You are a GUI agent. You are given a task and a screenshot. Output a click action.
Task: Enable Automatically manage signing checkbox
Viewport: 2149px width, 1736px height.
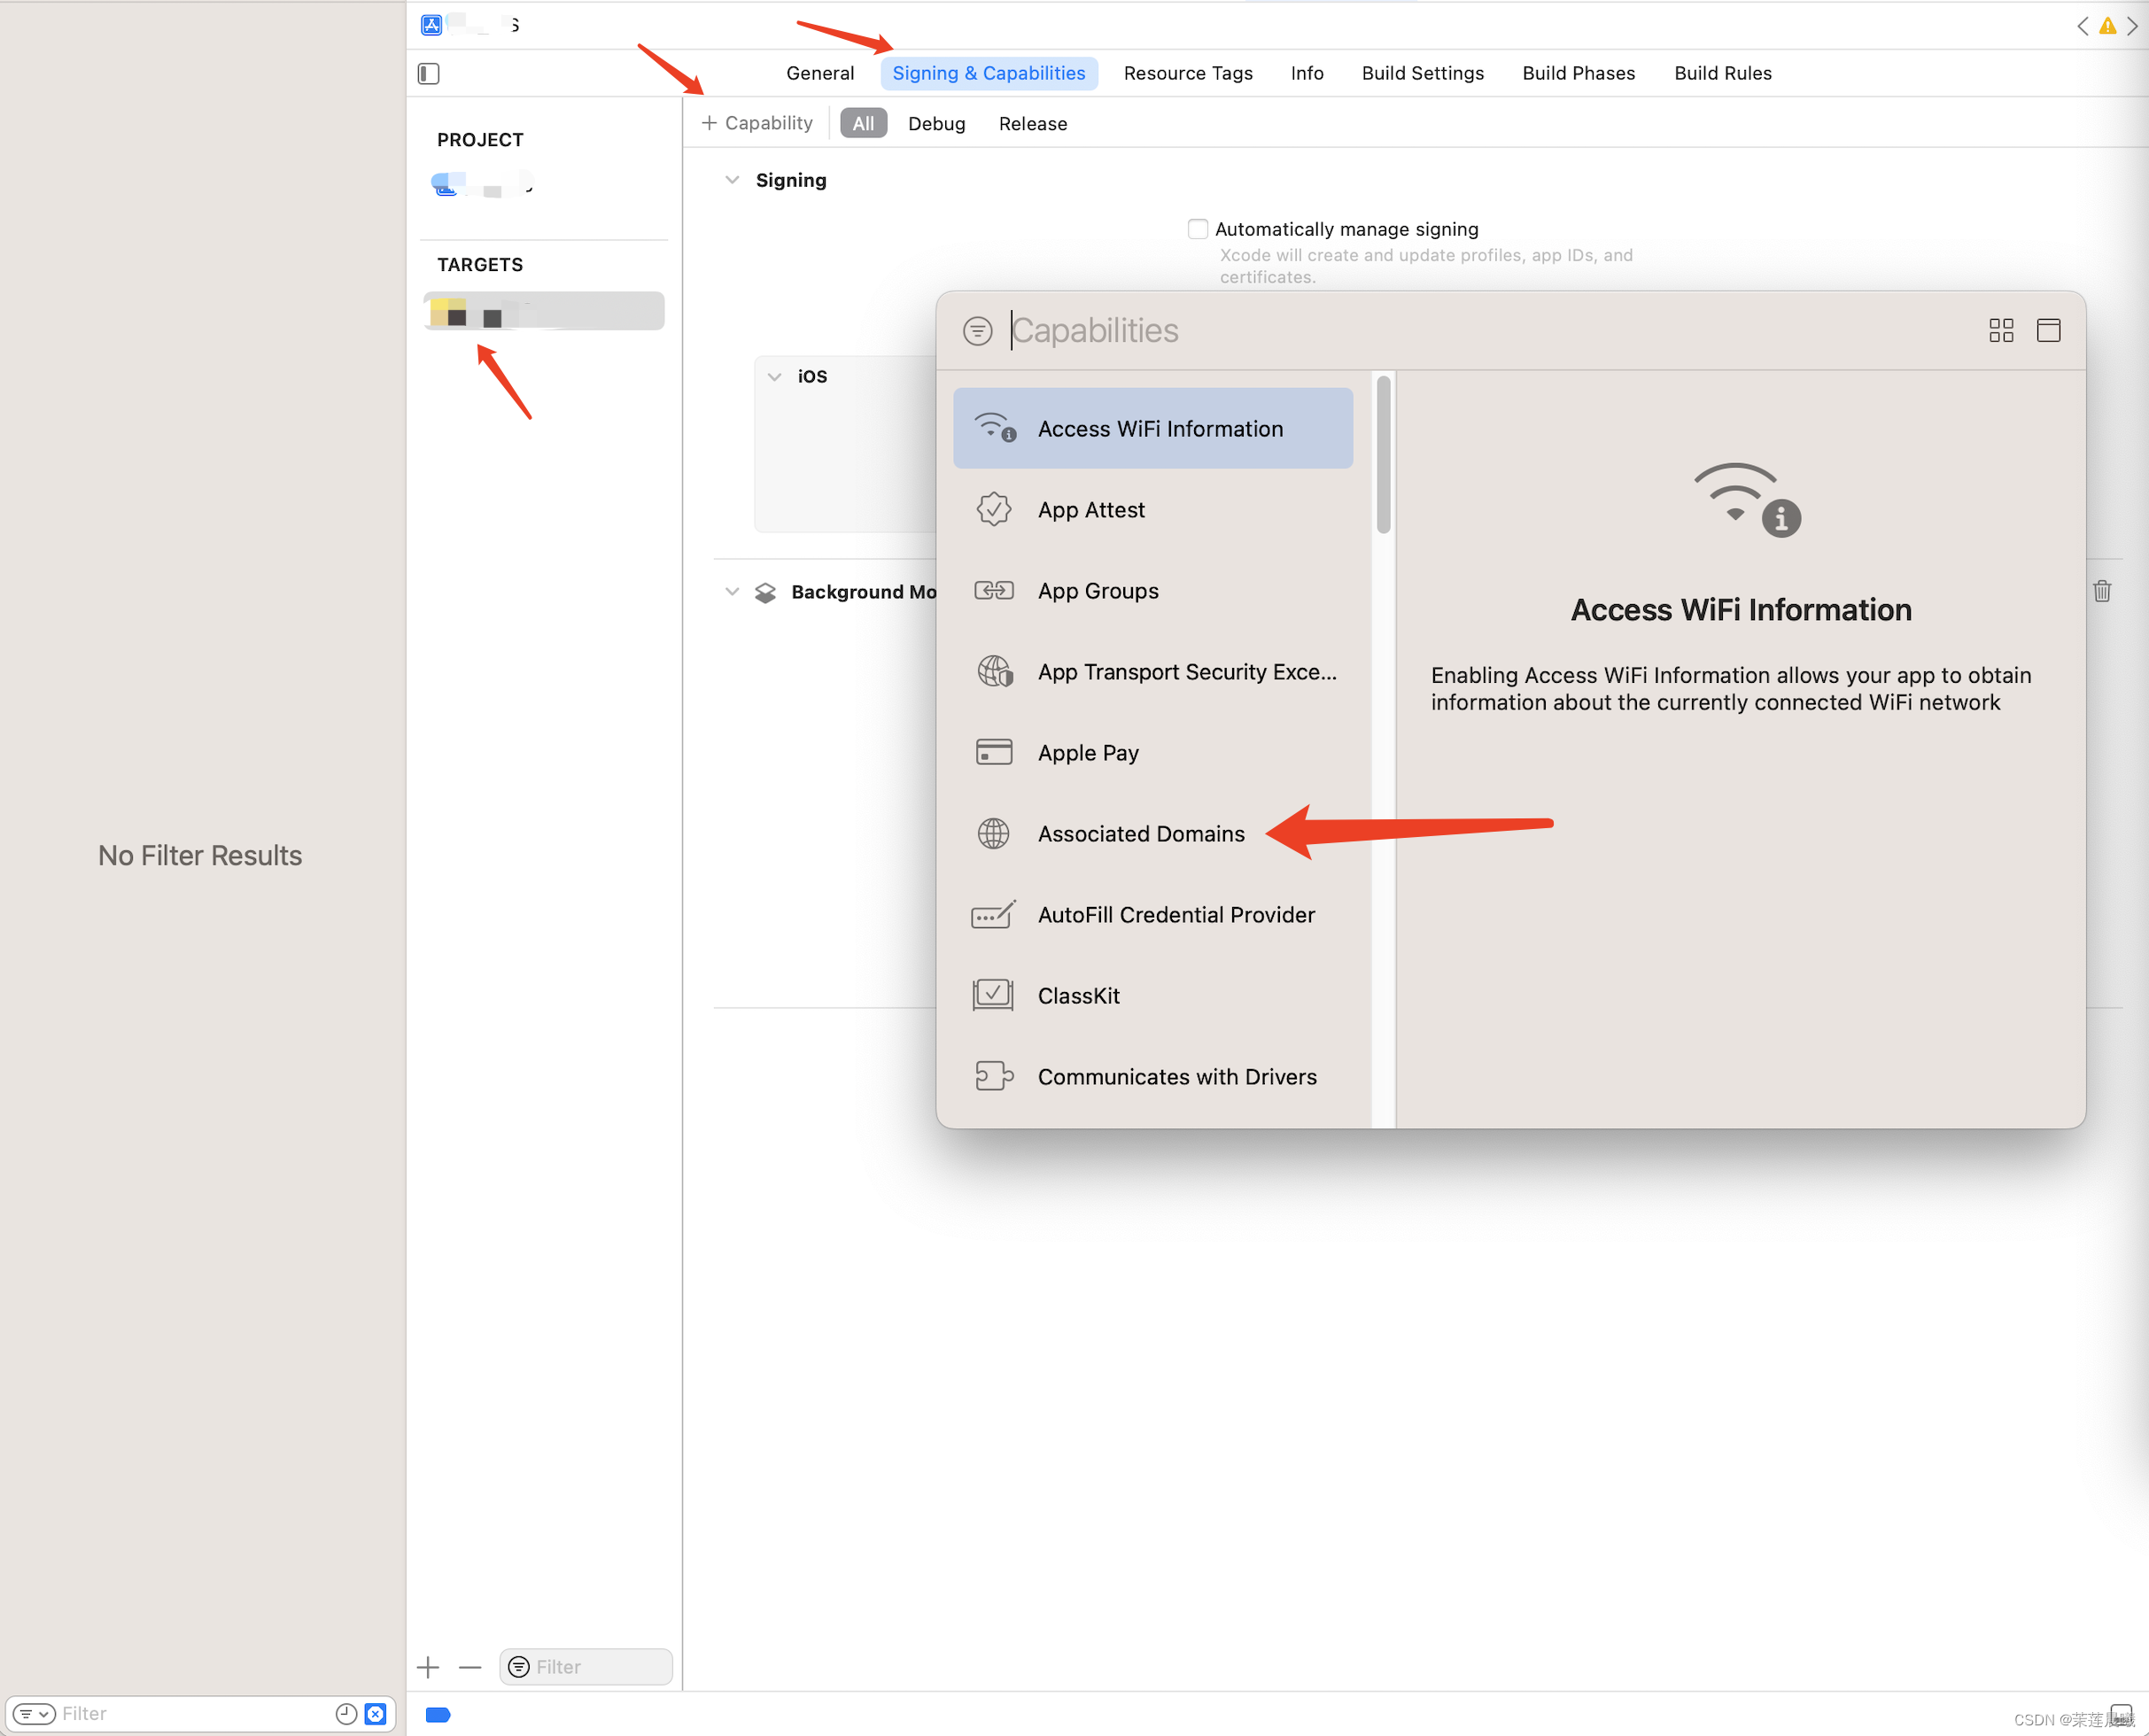[x=1197, y=229]
